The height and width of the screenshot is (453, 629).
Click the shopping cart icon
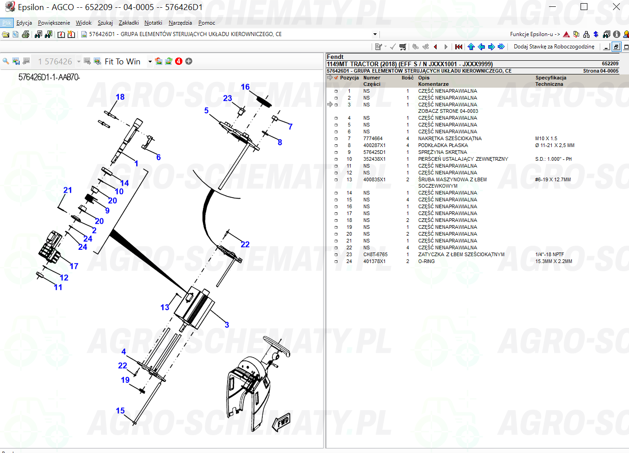click(x=403, y=47)
